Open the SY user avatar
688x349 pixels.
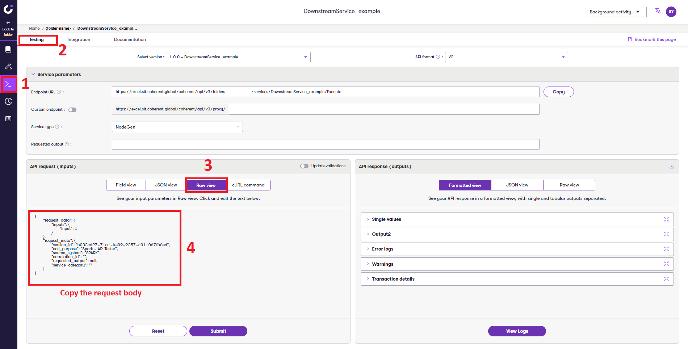(x=671, y=12)
